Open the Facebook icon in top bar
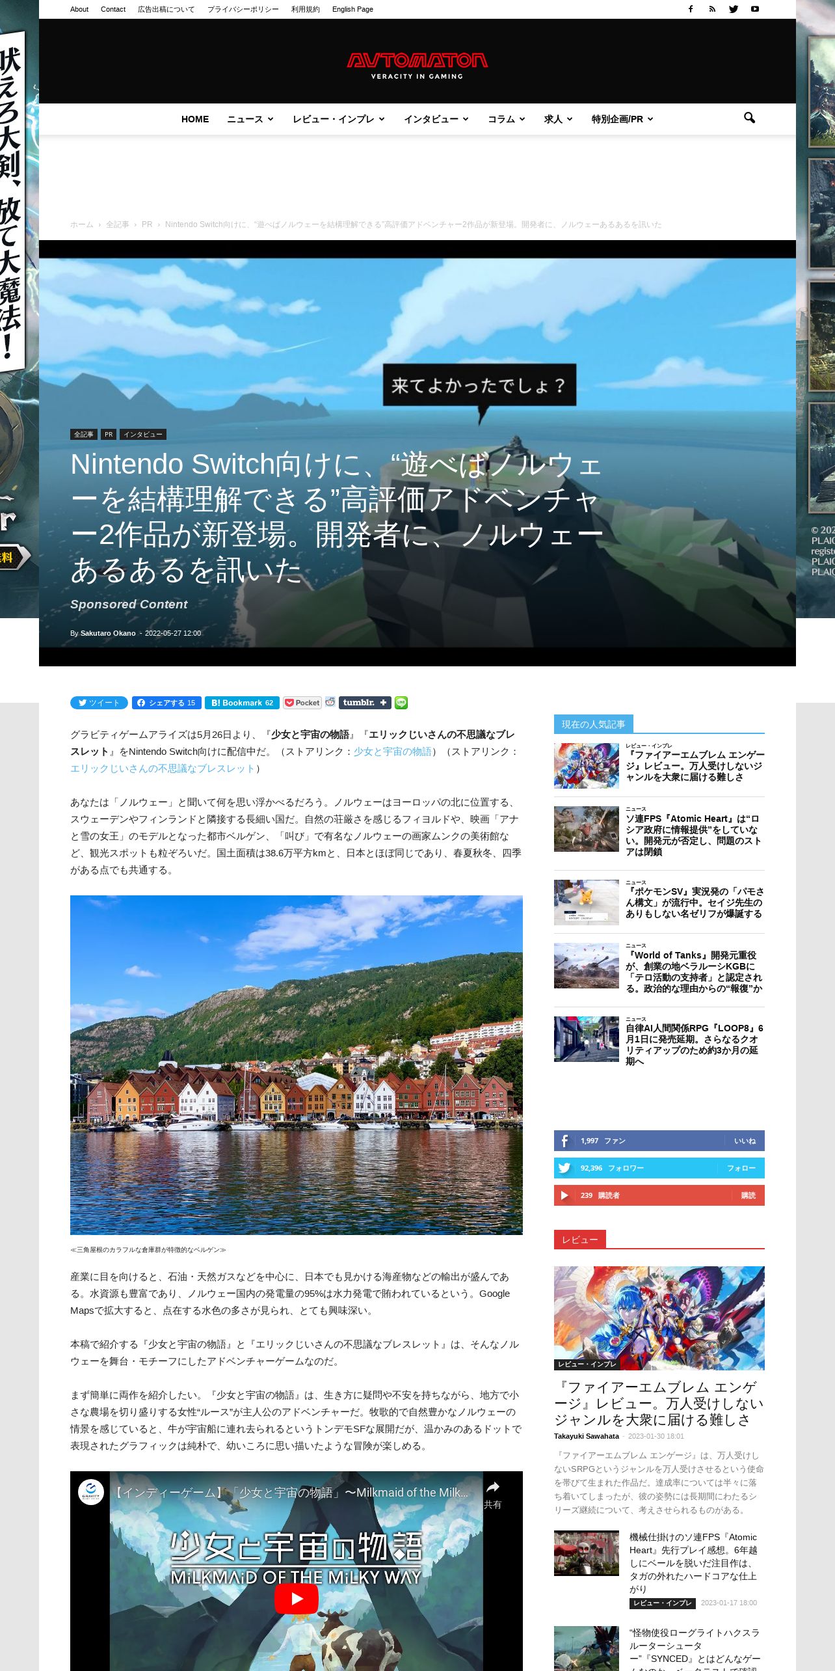Viewport: 835px width, 1671px height. click(x=691, y=9)
